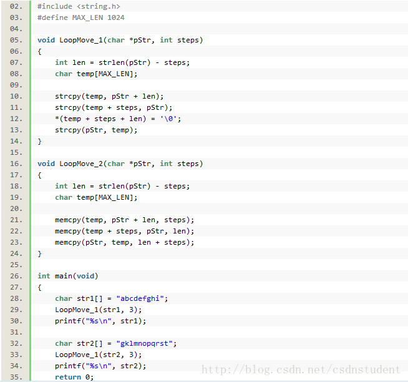
Task: Click the '#include <string.h>' line
Action: (79, 6)
